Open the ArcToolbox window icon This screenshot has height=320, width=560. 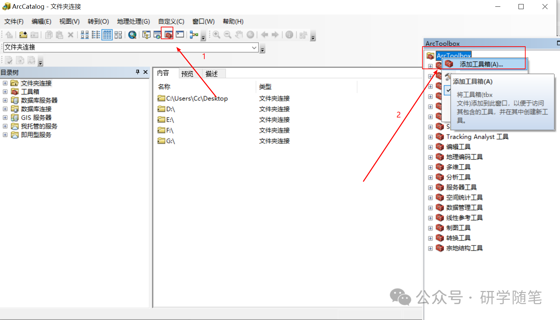[x=168, y=34]
